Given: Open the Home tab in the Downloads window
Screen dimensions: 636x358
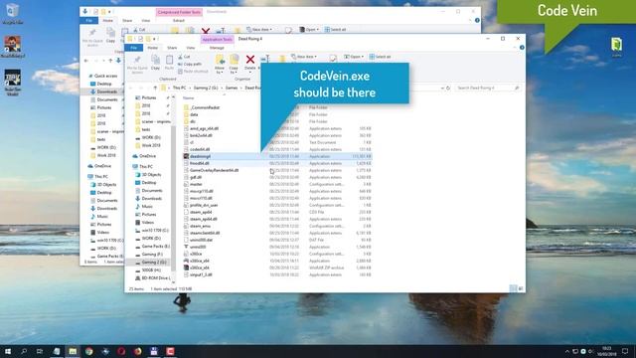Looking at the screenshot, I should coord(108,20).
